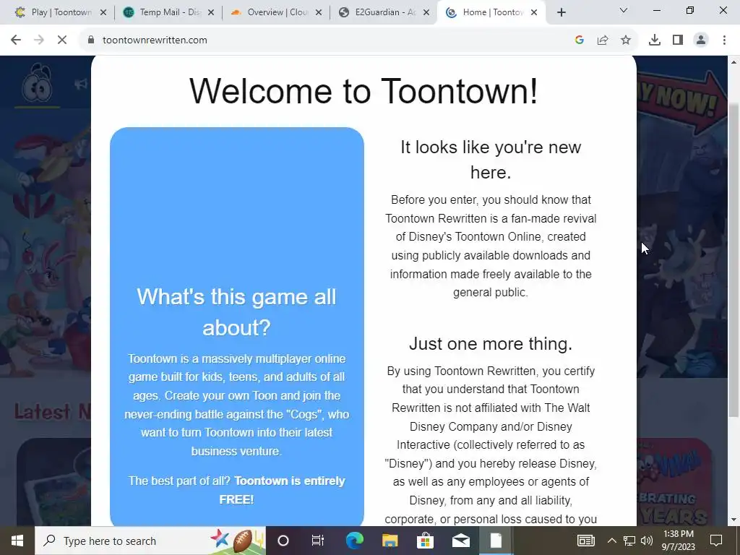Open File Explorer from the taskbar

point(390,541)
